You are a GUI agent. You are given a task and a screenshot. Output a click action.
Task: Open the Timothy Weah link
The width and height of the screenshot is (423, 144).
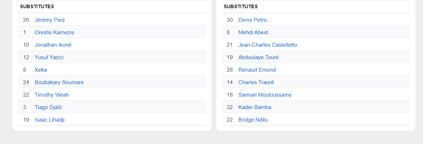pos(52,95)
